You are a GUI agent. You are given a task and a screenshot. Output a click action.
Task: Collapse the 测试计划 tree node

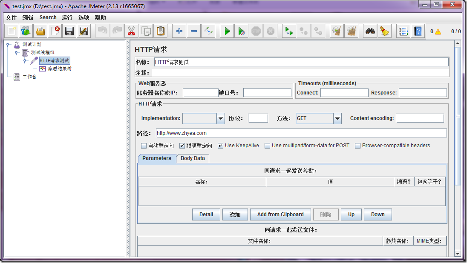(8, 45)
